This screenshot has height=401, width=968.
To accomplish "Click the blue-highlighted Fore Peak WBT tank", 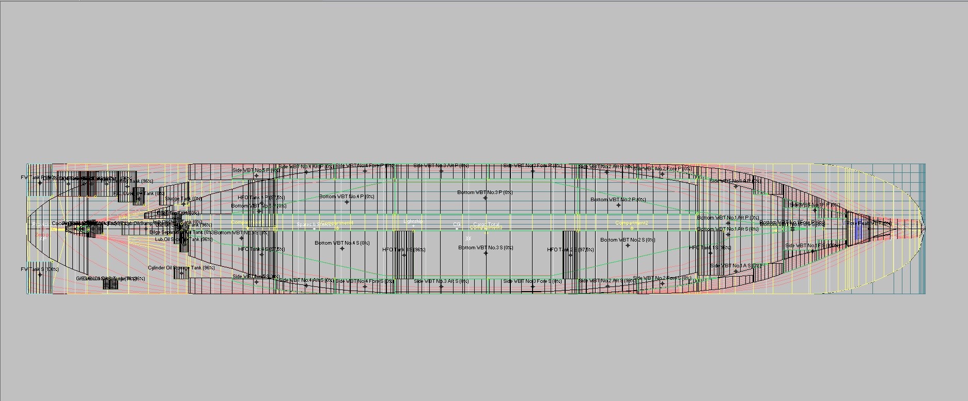I will (x=858, y=229).
